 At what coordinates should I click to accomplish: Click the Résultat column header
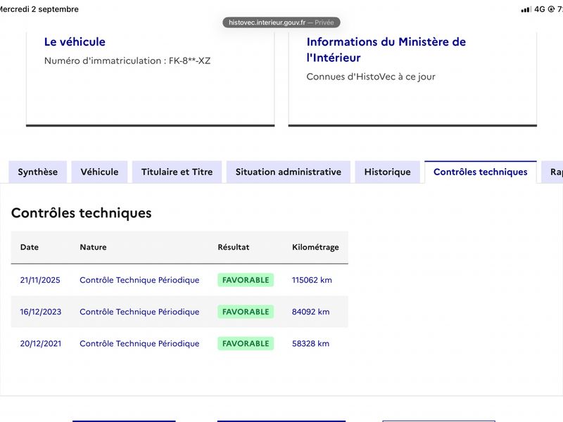(x=234, y=248)
